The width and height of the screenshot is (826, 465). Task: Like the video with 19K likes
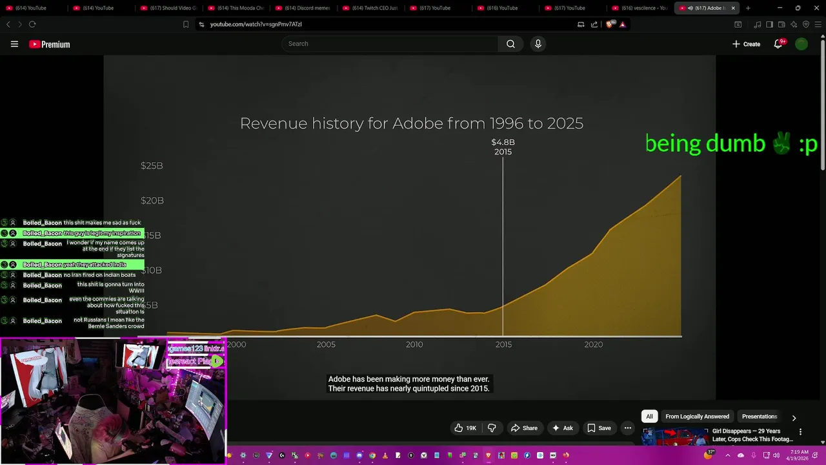click(x=465, y=428)
